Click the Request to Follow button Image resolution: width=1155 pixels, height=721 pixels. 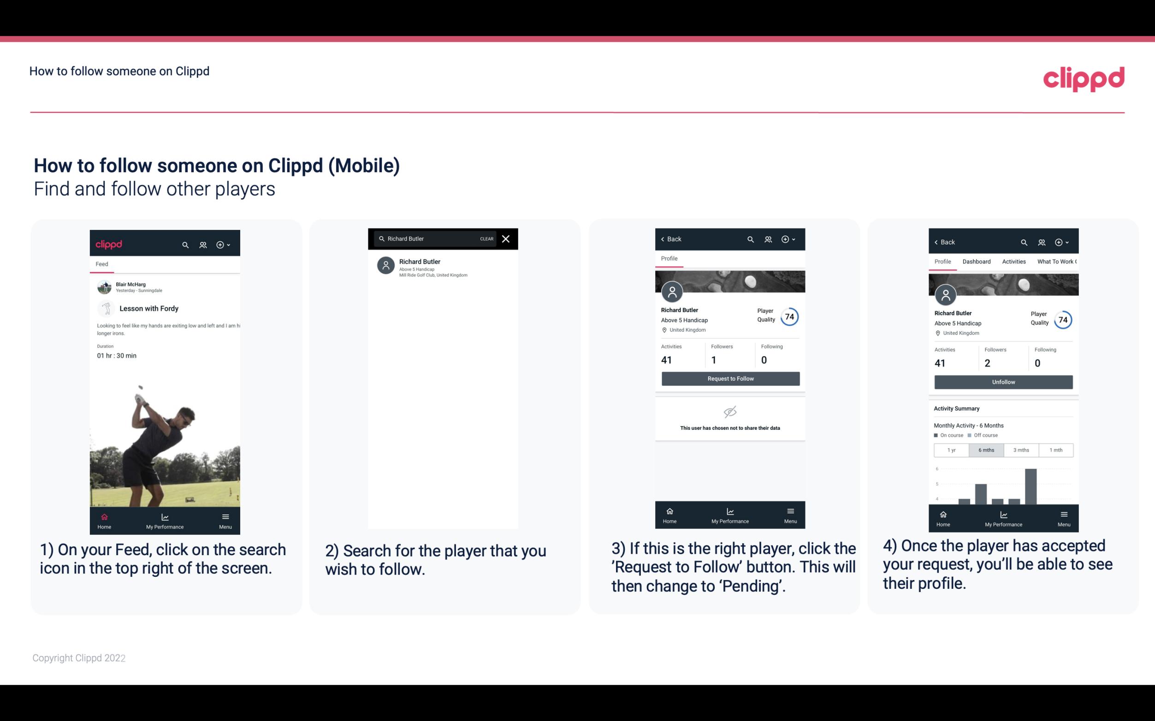click(x=729, y=378)
